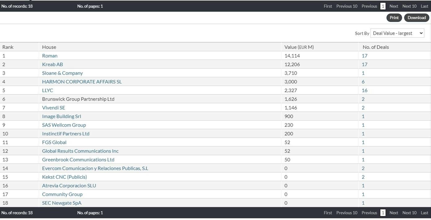View LLYC's 16 deals link
Image resolution: width=431 pixels, height=220 pixels.
[x=364, y=90]
